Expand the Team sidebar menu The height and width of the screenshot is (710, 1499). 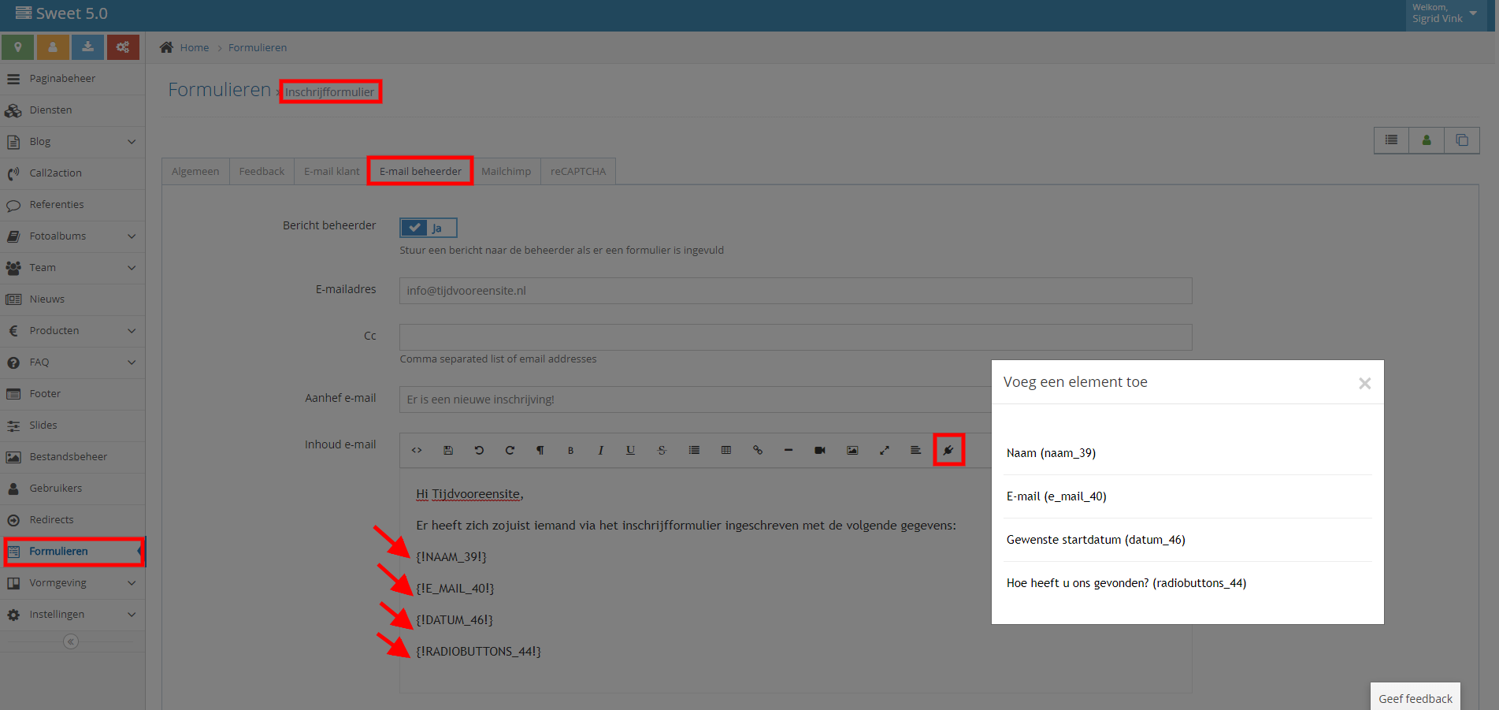point(72,268)
